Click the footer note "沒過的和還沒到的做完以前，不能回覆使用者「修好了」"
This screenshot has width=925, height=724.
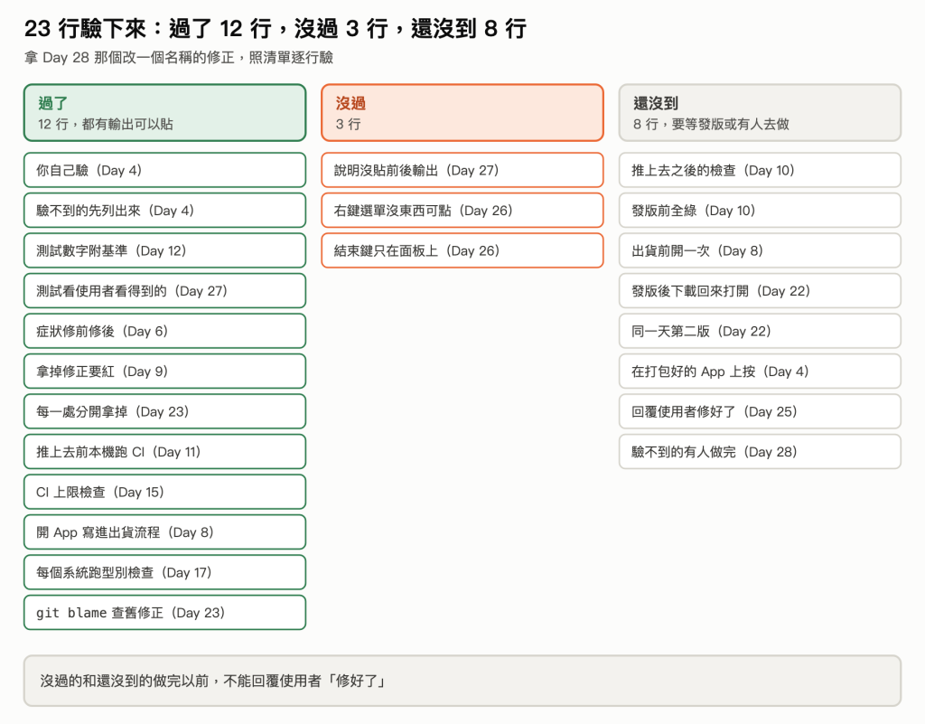click(x=462, y=681)
